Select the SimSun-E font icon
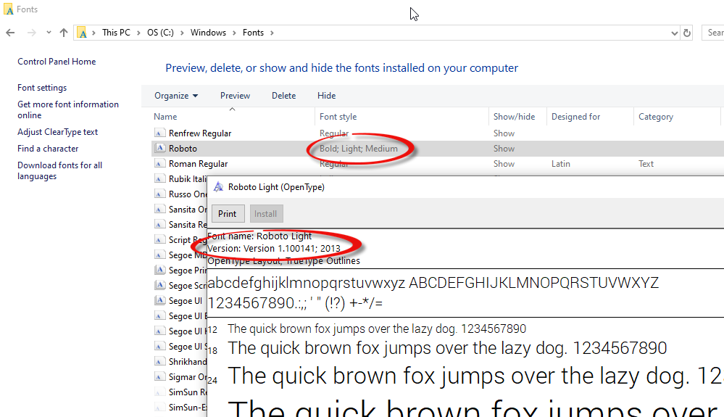This screenshot has width=724, height=417. [x=159, y=408]
